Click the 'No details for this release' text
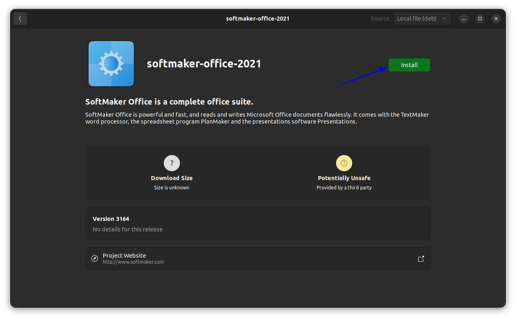 point(127,229)
